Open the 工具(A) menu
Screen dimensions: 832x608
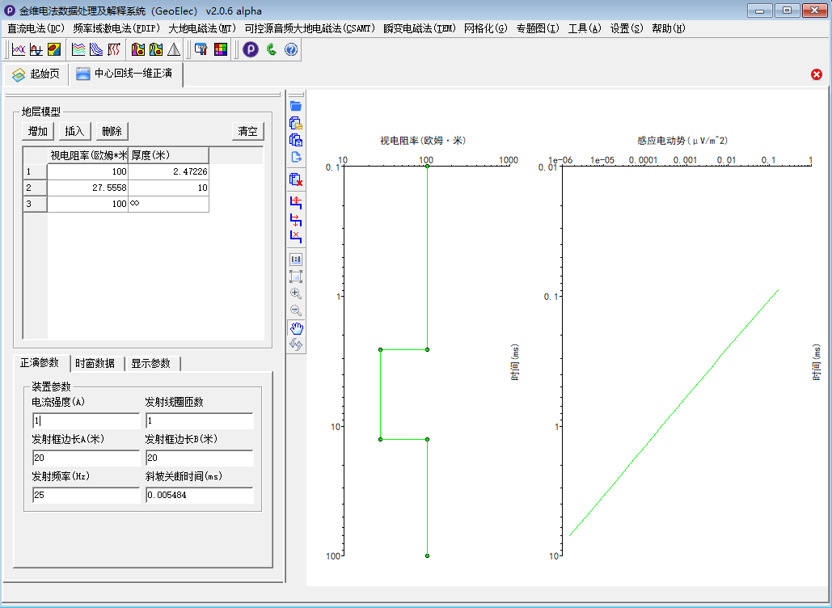tap(585, 28)
